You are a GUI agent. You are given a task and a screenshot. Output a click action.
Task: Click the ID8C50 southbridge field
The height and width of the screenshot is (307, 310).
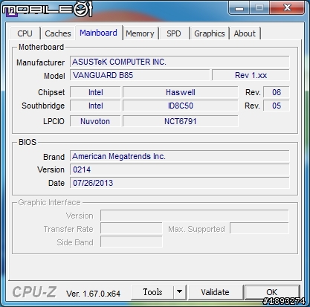click(181, 106)
